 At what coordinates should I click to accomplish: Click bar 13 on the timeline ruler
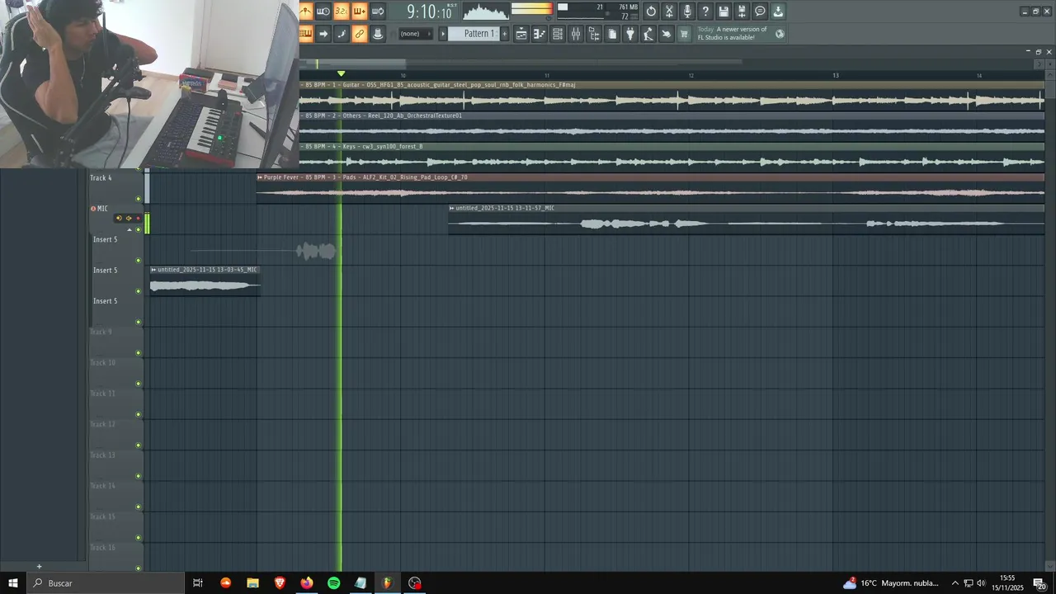pyautogui.click(x=836, y=75)
